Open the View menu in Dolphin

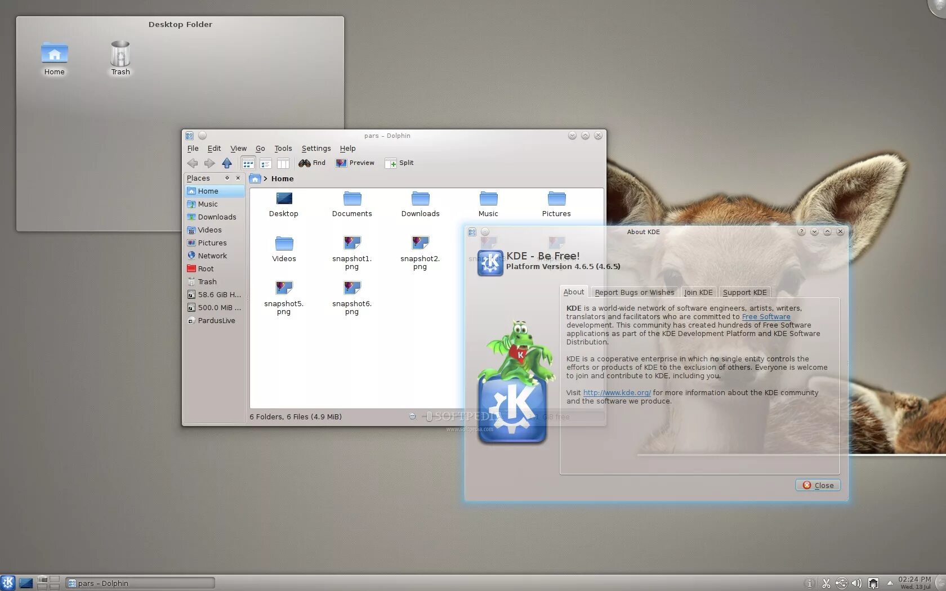point(238,149)
